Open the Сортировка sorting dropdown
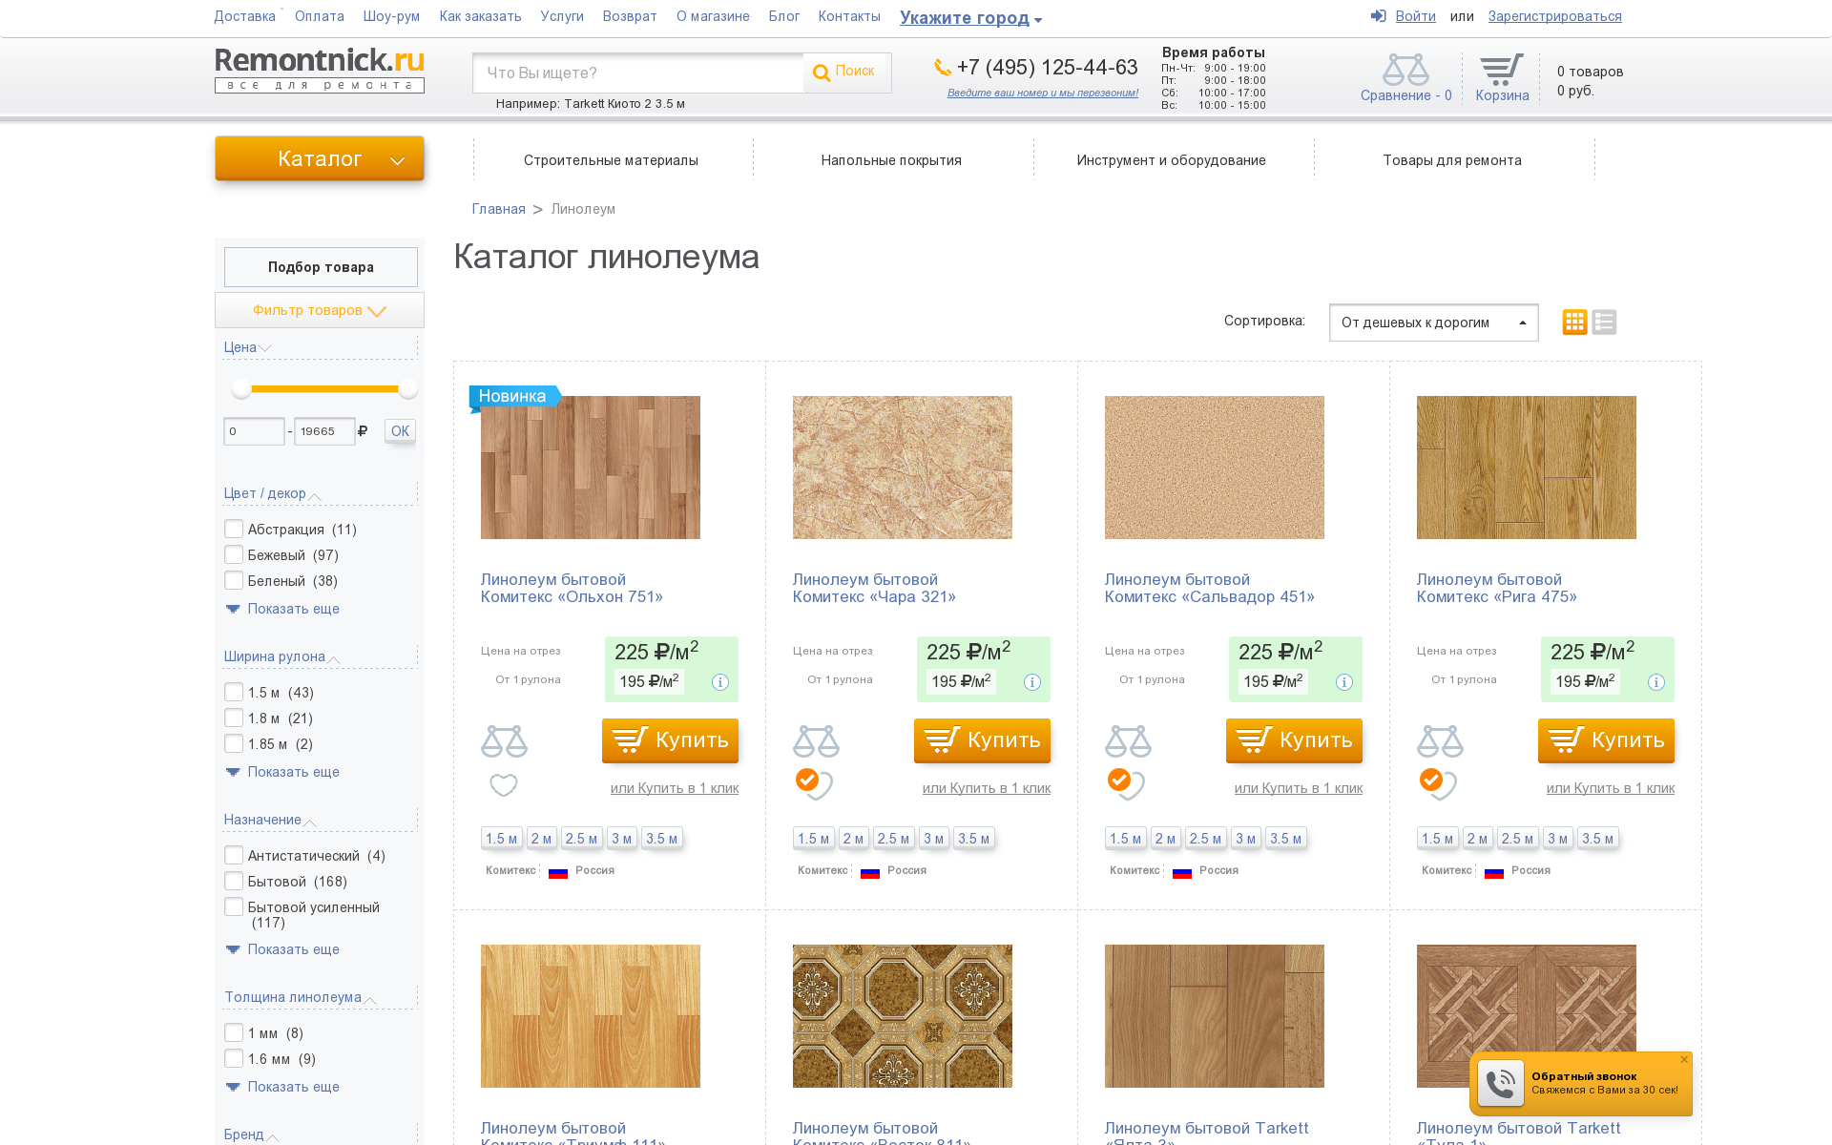The image size is (1832, 1145). pyautogui.click(x=1433, y=323)
